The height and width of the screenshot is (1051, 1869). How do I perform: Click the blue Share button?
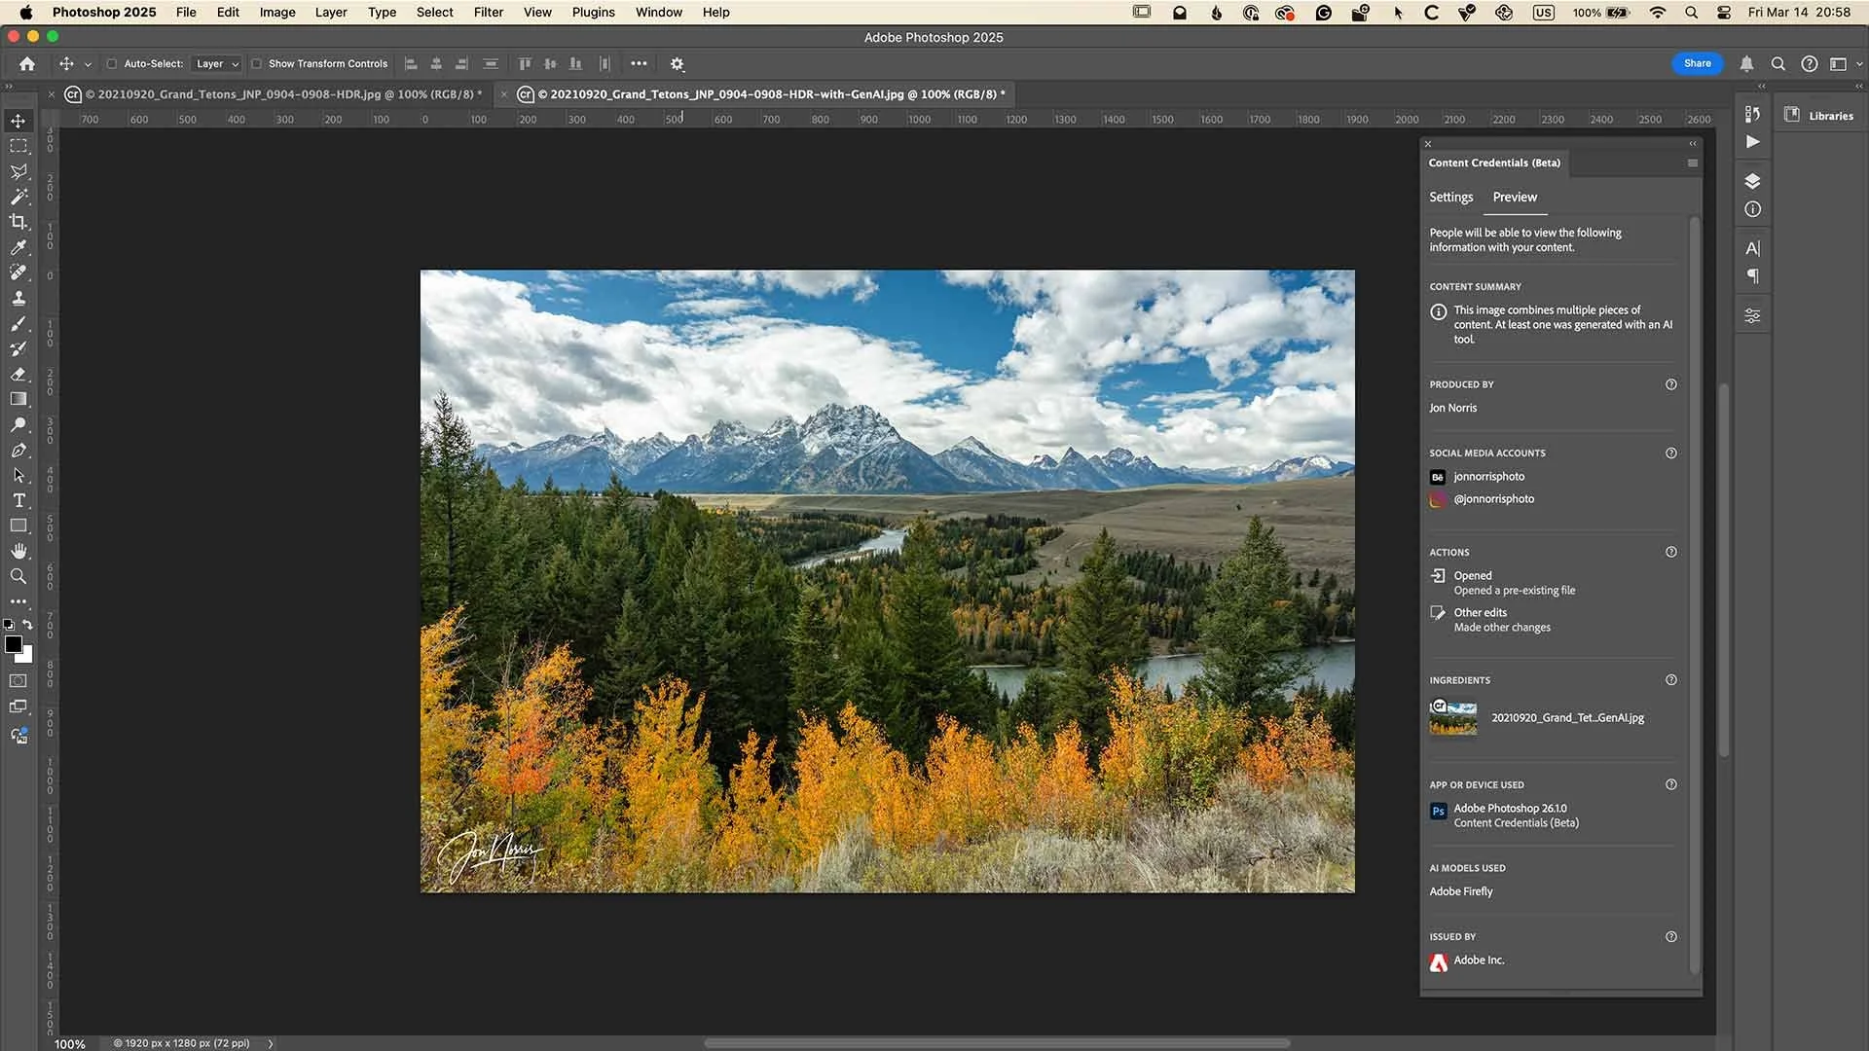pos(1697,63)
